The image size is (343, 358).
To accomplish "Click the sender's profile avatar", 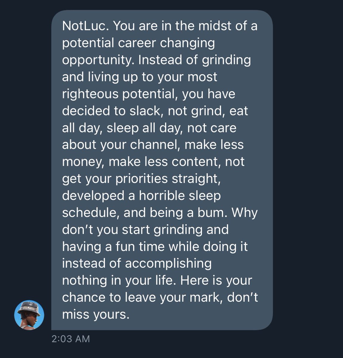I will click(x=29, y=315).
